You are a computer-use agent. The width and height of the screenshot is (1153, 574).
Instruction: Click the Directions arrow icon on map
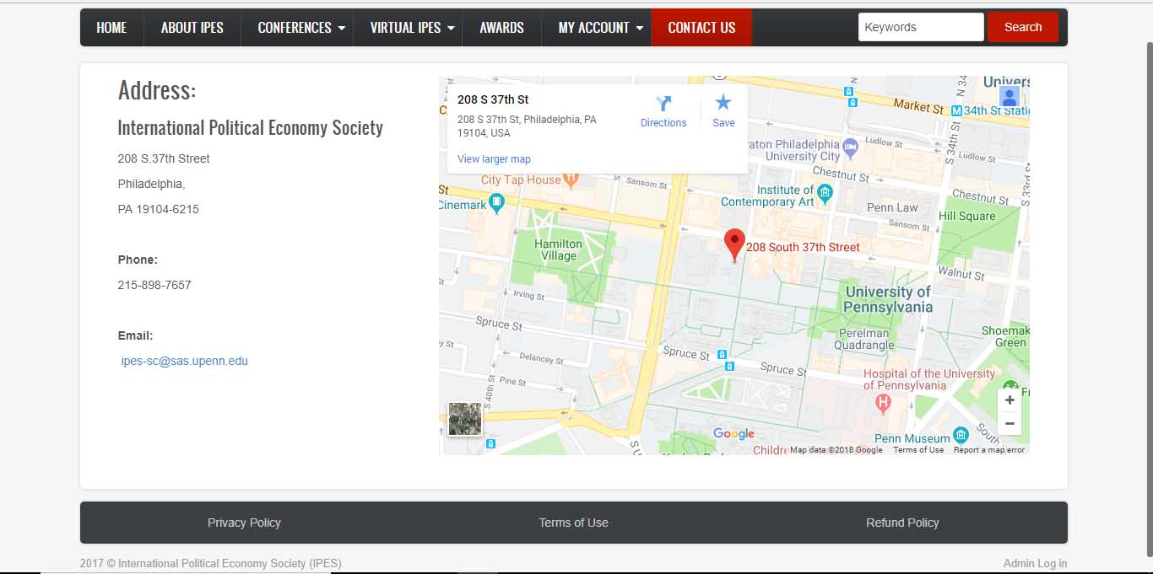tap(663, 103)
